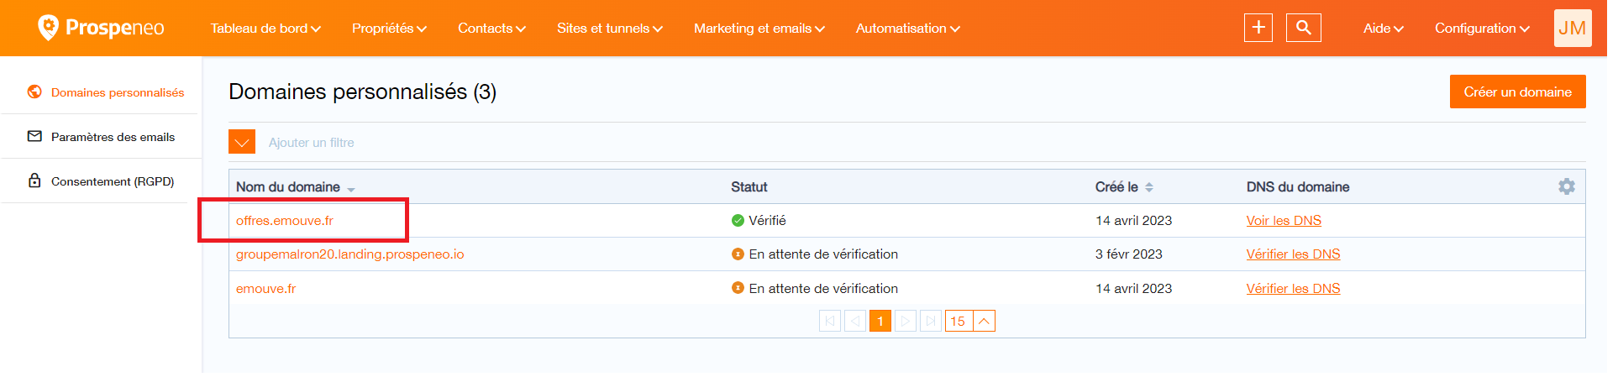This screenshot has width=1618, height=377.
Task: Click lock icon for Consentement (RGPD)
Action: coord(34,181)
